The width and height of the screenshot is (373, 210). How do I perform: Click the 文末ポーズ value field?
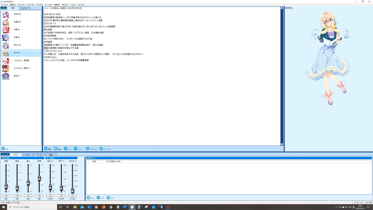72,196
